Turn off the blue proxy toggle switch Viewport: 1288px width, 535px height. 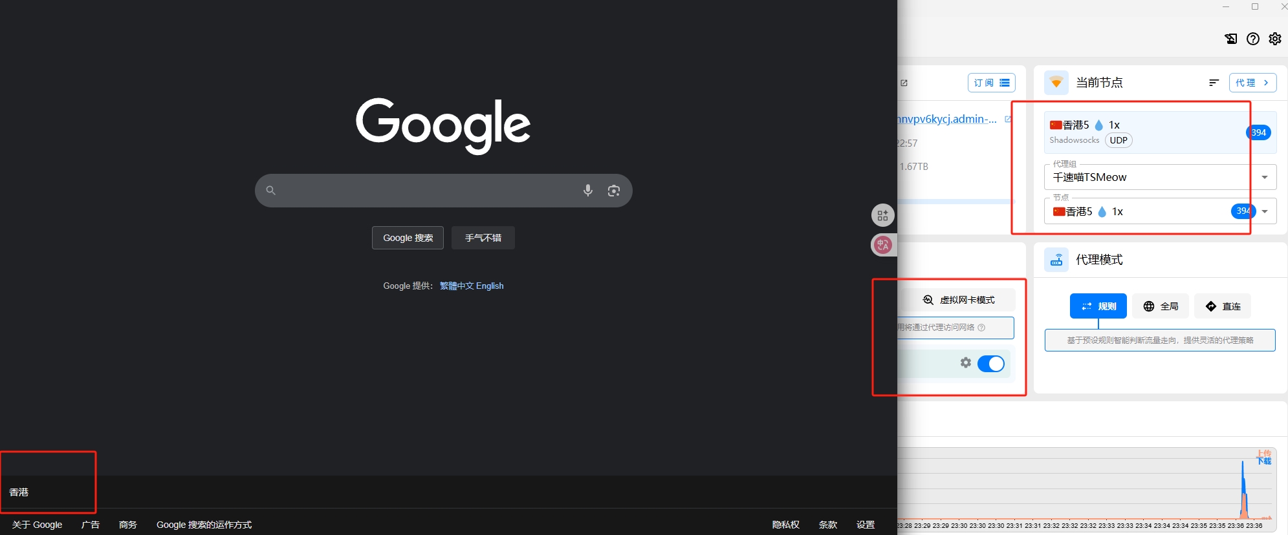(x=991, y=364)
